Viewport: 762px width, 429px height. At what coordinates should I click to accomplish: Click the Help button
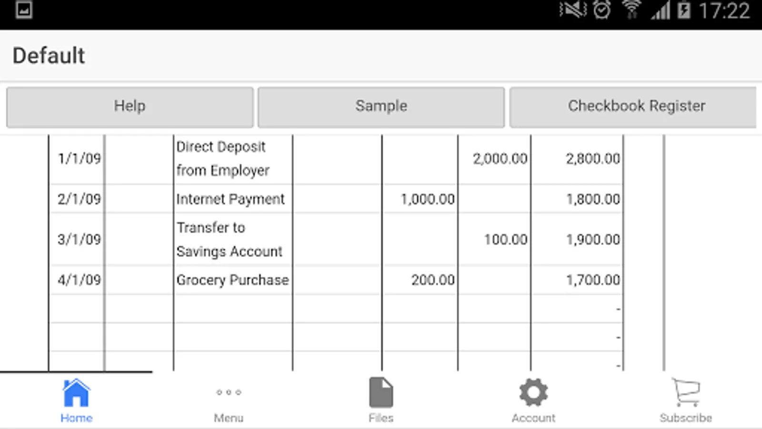pyautogui.click(x=130, y=107)
